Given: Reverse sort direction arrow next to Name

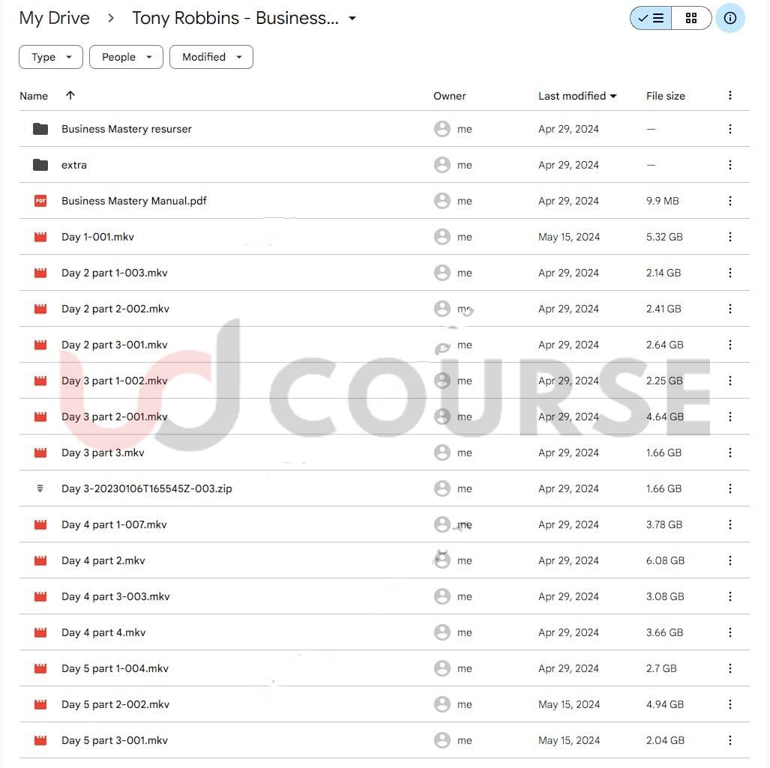Looking at the screenshot, I should (x=70, y=96).
